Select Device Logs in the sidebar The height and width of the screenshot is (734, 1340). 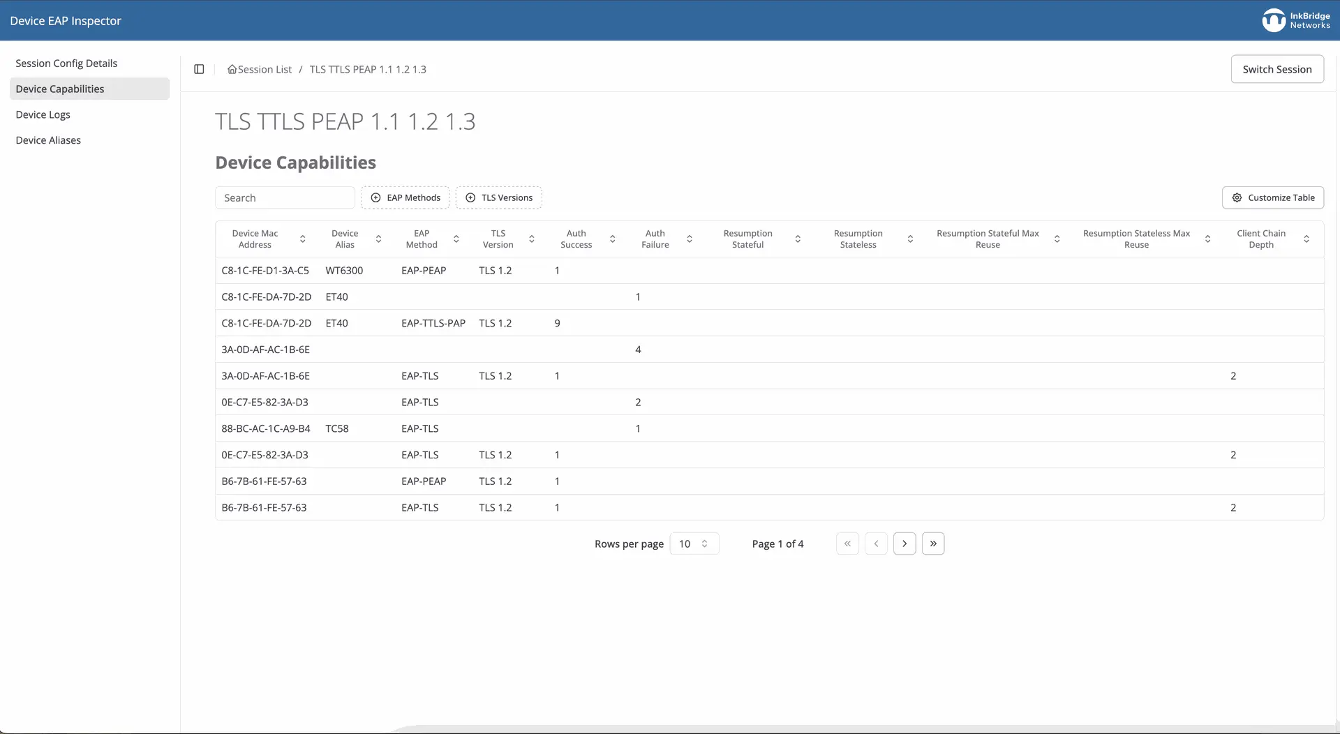click(43, 114)
